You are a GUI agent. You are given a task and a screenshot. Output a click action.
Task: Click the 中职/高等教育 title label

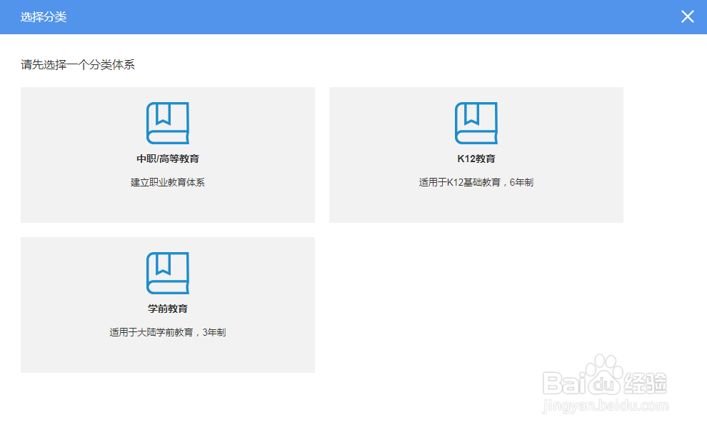pyautogui.click(x=168, y=159)
